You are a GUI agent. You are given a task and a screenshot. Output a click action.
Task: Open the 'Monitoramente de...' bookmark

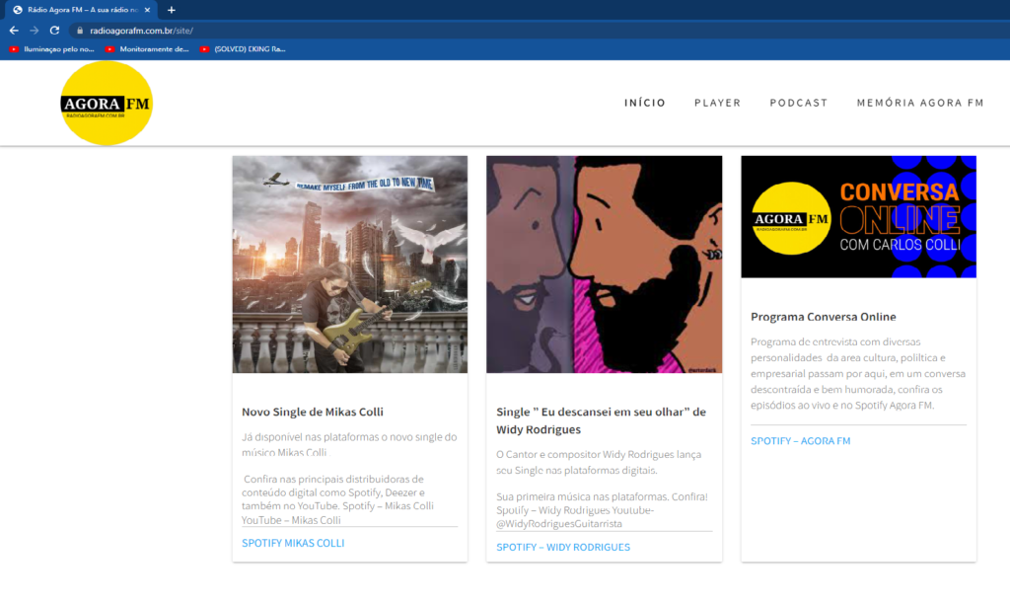(x=147, y=48)
